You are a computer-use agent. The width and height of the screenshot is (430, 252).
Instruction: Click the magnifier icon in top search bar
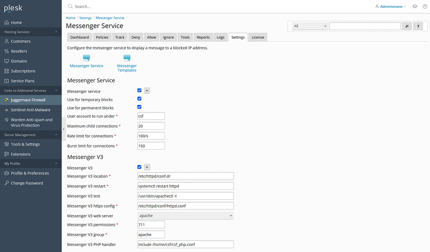click(x=70, y=6)
